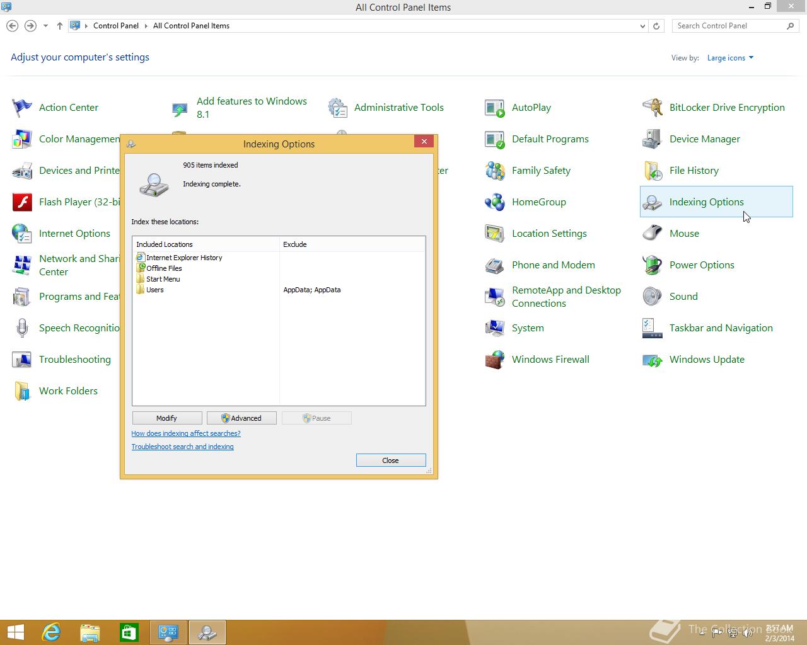Open the RemoteApp and Desktop Connections icon
807x645 pixels.
(495, 297)
